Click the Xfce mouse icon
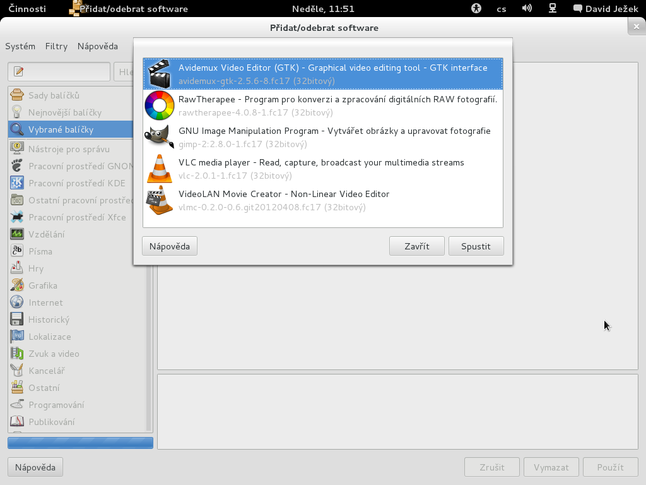The width and height of the screenshot is (646, 485). click(x=17, y=217)
